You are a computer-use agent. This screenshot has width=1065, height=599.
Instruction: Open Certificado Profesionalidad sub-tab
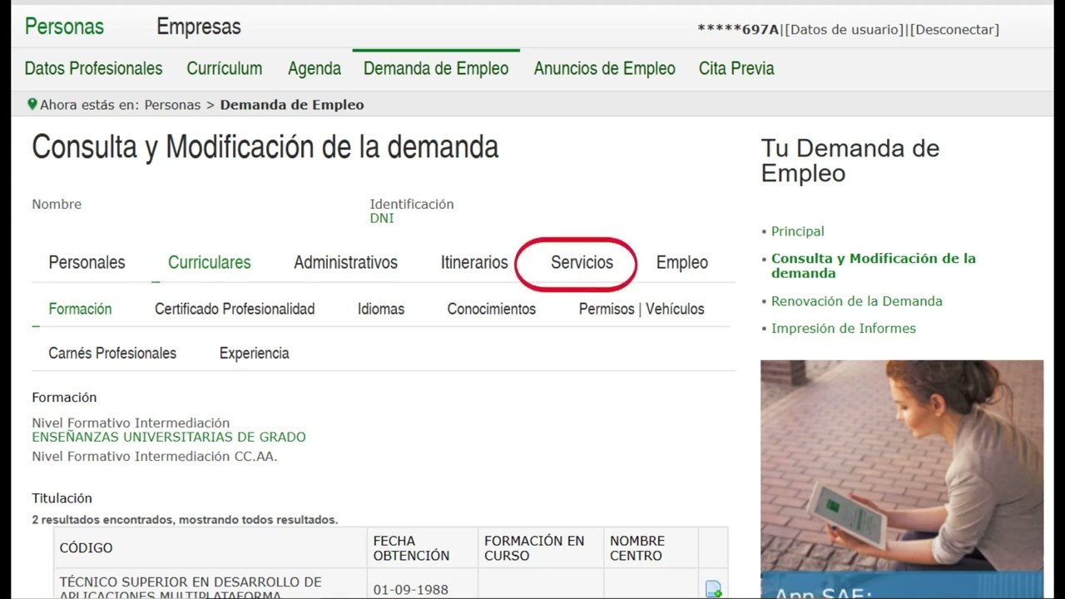tap(235, 309)
